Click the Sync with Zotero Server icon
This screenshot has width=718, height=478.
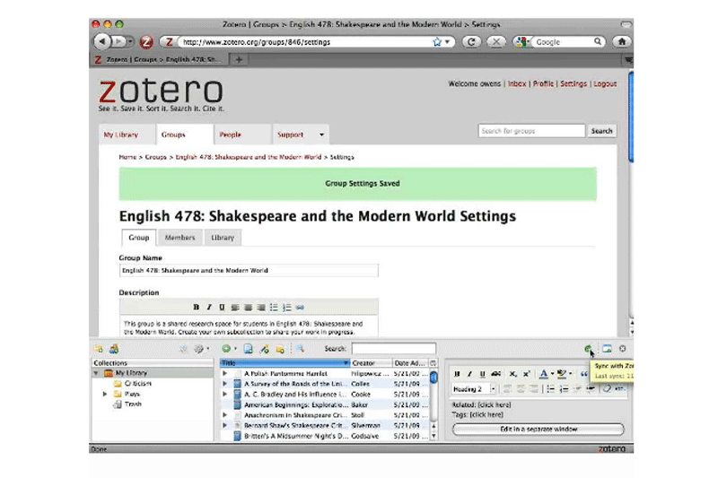pyautogui.click(x=588, y=349)
